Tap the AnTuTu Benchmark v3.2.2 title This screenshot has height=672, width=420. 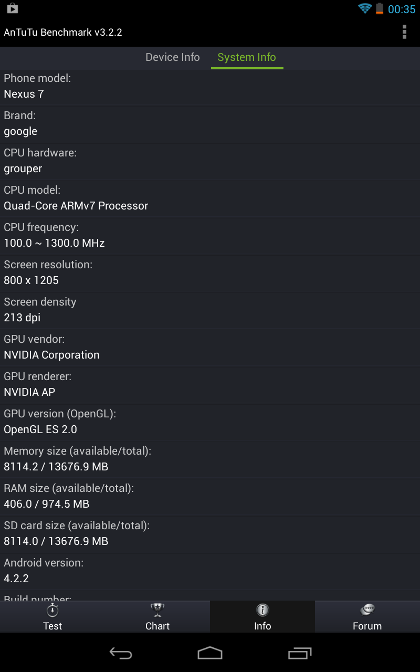[x=63, y=32]
